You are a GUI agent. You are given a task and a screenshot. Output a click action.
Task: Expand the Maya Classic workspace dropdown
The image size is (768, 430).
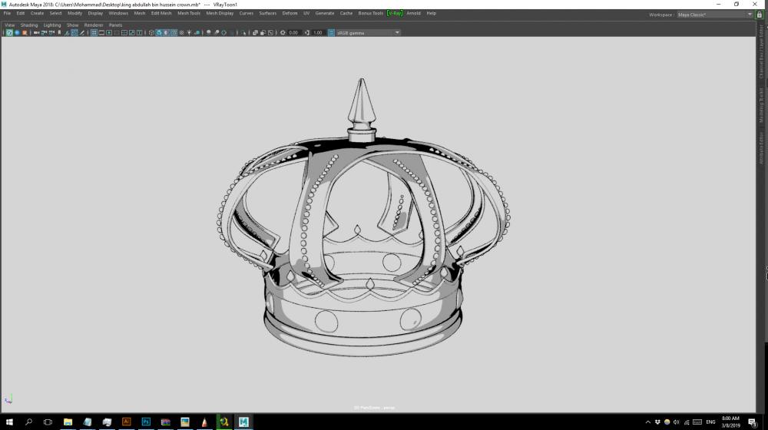pyautogui.click(x=714, y=14)
